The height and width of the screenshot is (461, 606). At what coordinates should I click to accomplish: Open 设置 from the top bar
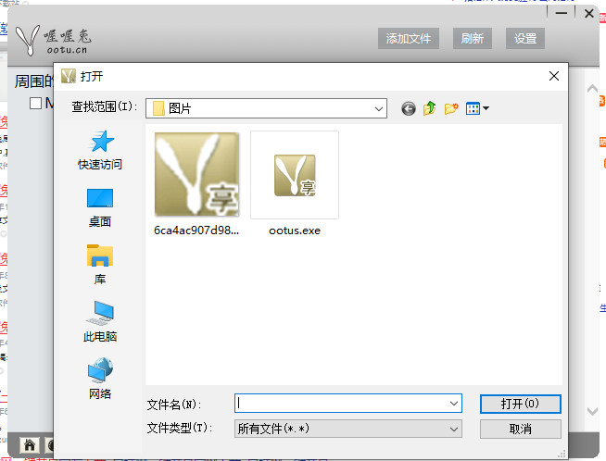[525, 39]
